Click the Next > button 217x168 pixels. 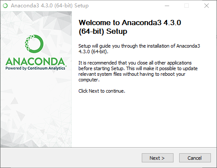(x=157, y=158)
